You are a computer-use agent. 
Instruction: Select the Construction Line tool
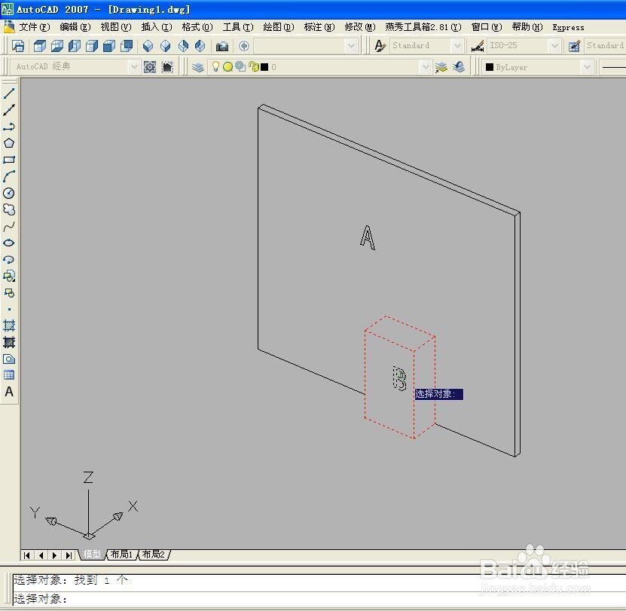point(9,110)
